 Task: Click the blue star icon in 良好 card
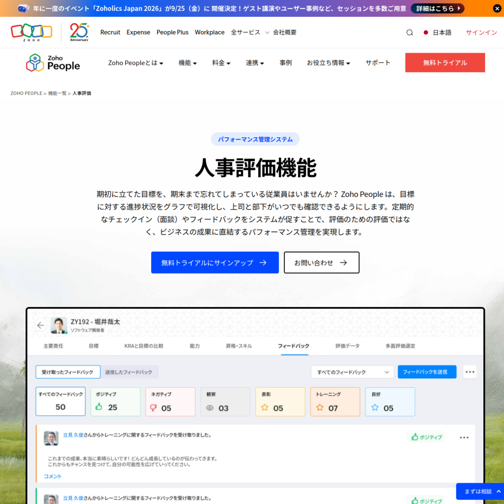[x=375, y=408]
